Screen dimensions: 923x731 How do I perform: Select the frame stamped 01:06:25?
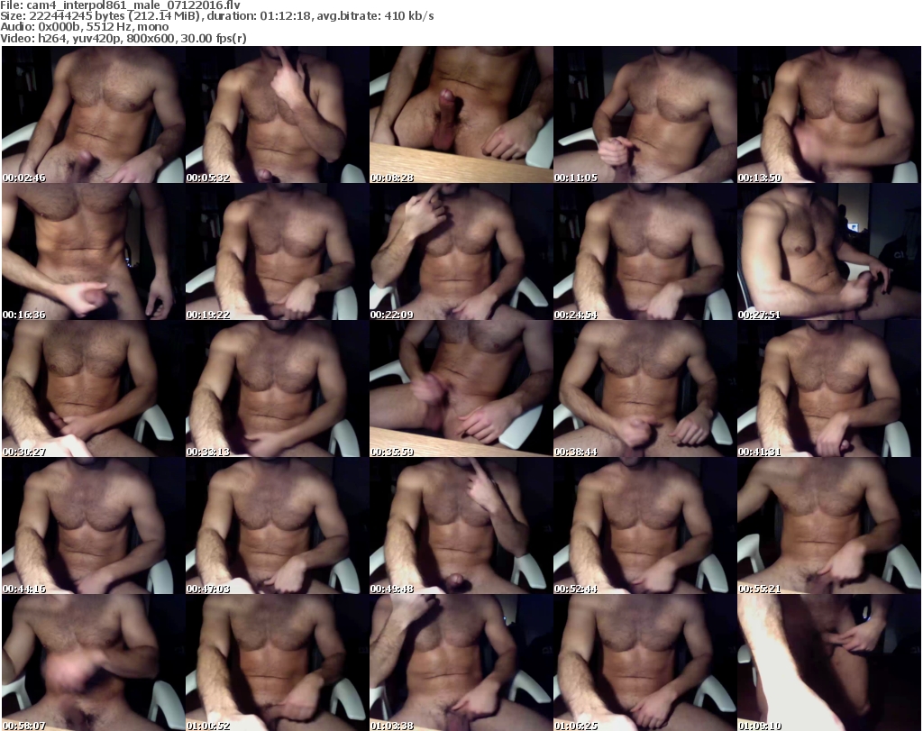coord(645,662)
